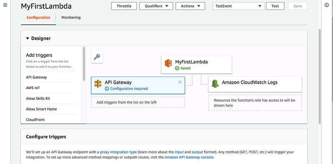Switch to the Configuration tab
Image resolution: width=333 pixels, height=164 pixels.
[38, 17]
